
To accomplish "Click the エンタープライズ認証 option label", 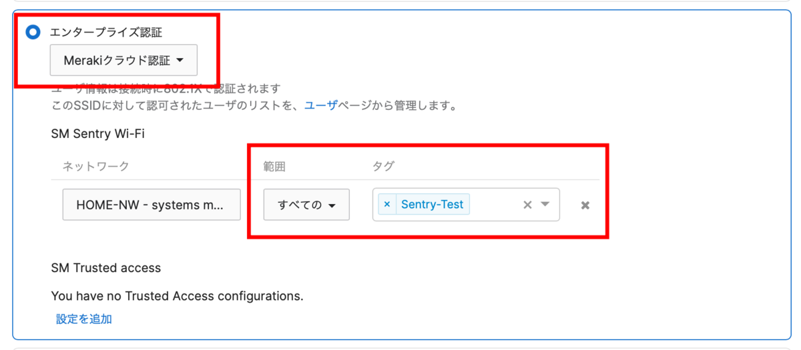I will point(106,32).
